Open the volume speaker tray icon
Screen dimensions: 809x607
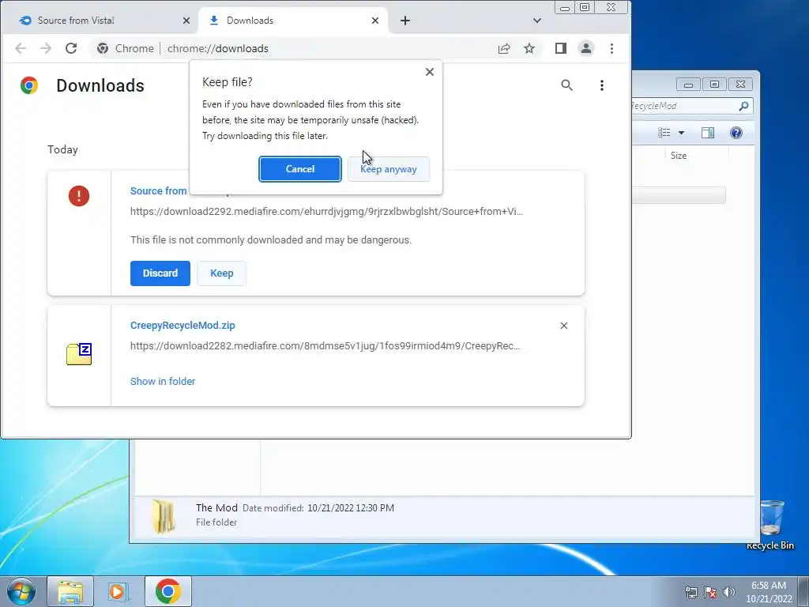pos(729,592)
